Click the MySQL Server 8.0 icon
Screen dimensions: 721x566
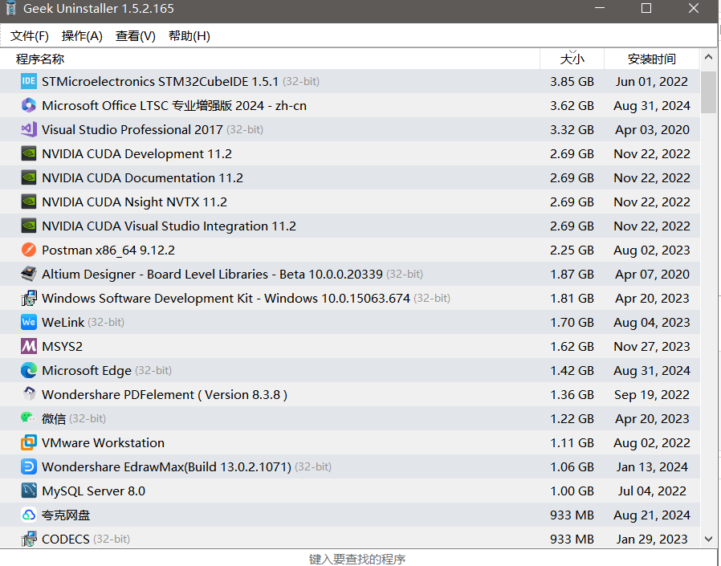(29, 491)
